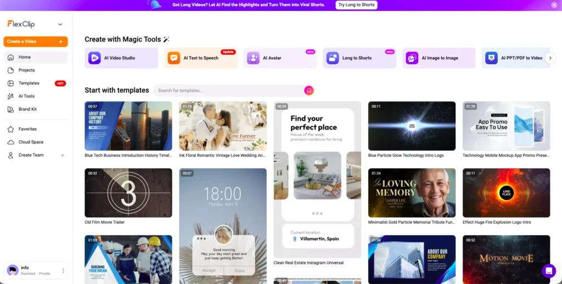The height and width of the screenshot is (284, 562).
Task: Click the Long to Shorts icon
Action: [333, 58]
